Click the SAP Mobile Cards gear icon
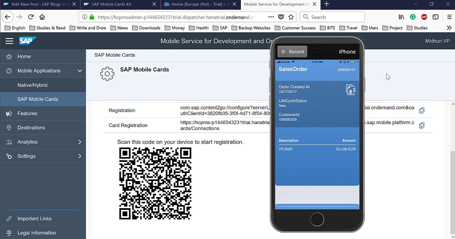The image size is (455, 239). pos(107,74)
